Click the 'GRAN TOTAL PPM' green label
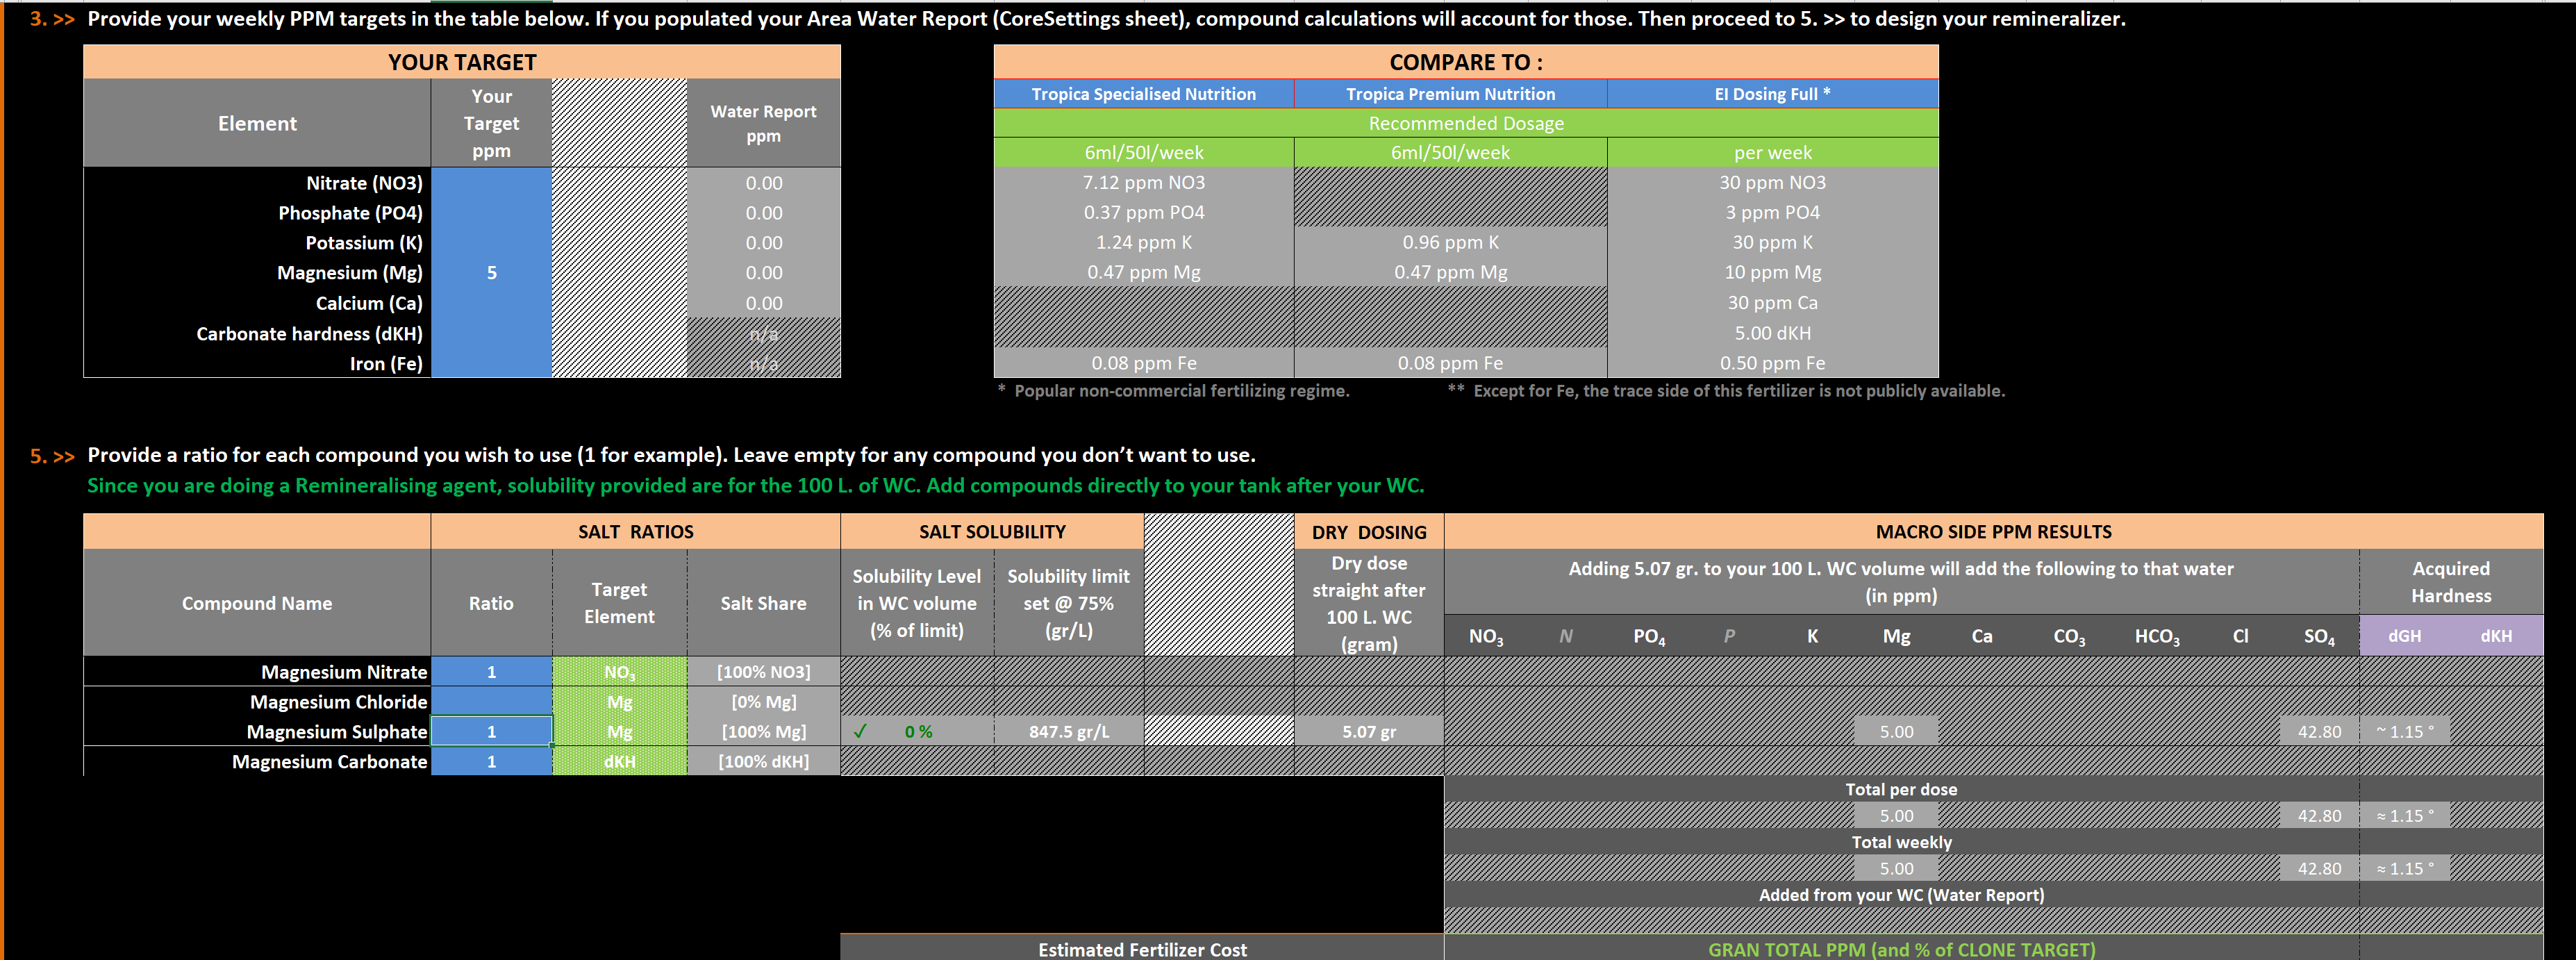The height and width of the screenshot is (960, 2576). click(1901, 949)
